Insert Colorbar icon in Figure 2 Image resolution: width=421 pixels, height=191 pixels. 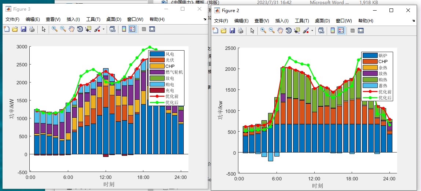(332, 30)
